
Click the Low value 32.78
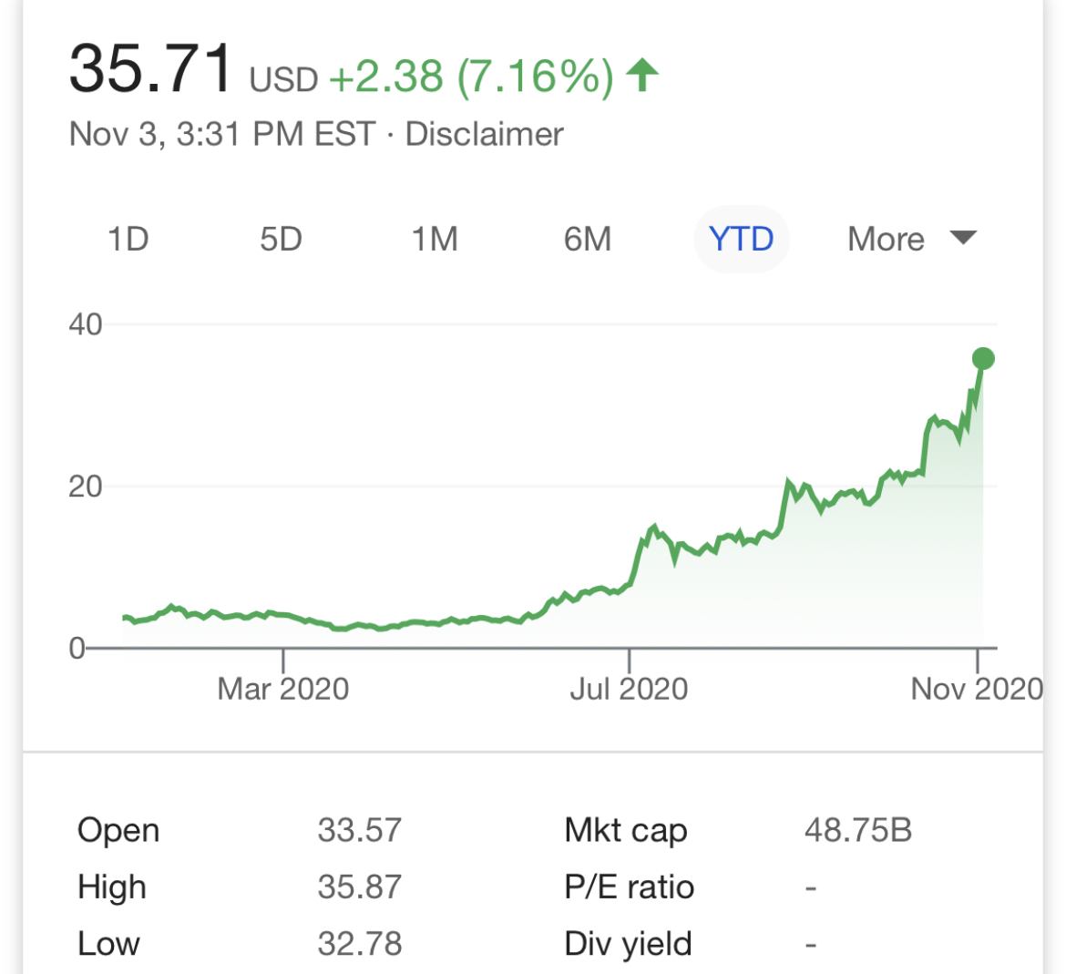(359, 944)
